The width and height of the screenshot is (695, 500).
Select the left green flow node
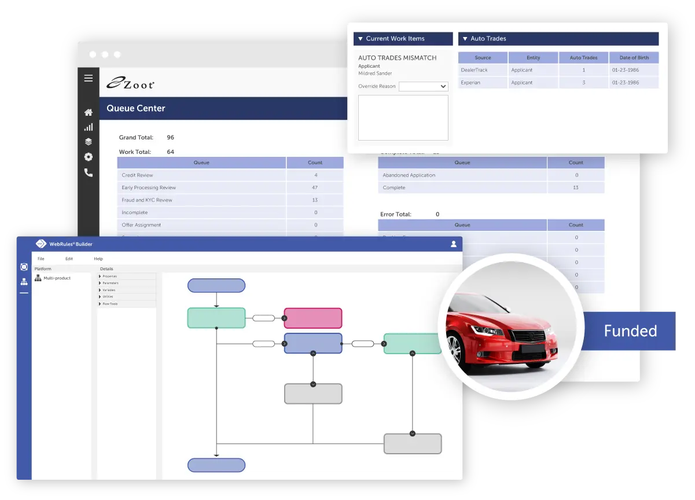(216, 318)
